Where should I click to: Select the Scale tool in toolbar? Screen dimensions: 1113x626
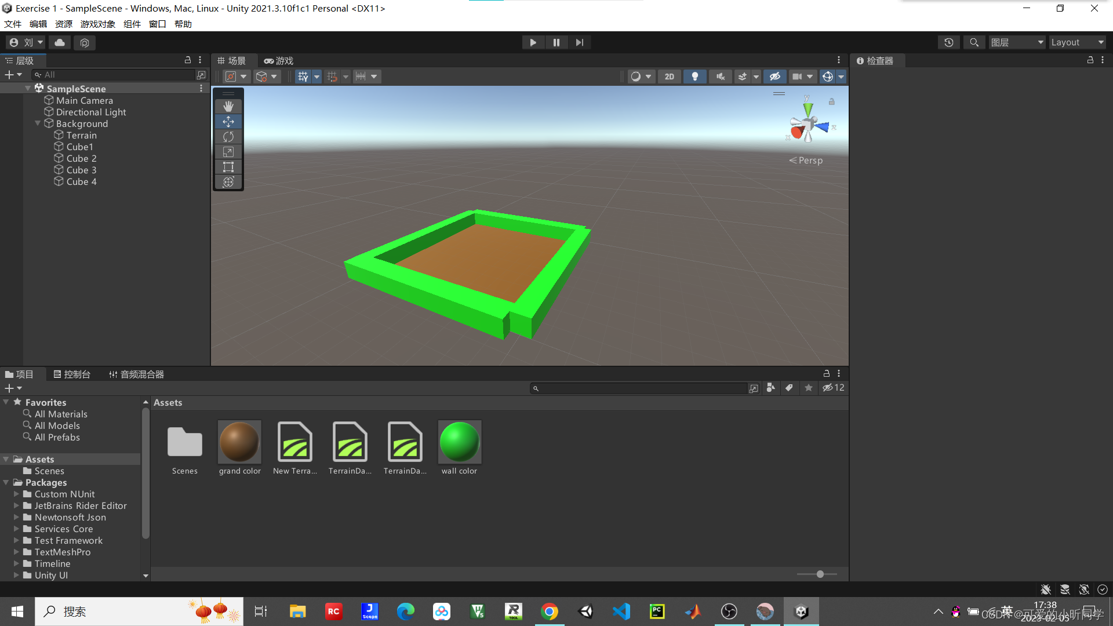pyautogui.click(x=228, y=152)
